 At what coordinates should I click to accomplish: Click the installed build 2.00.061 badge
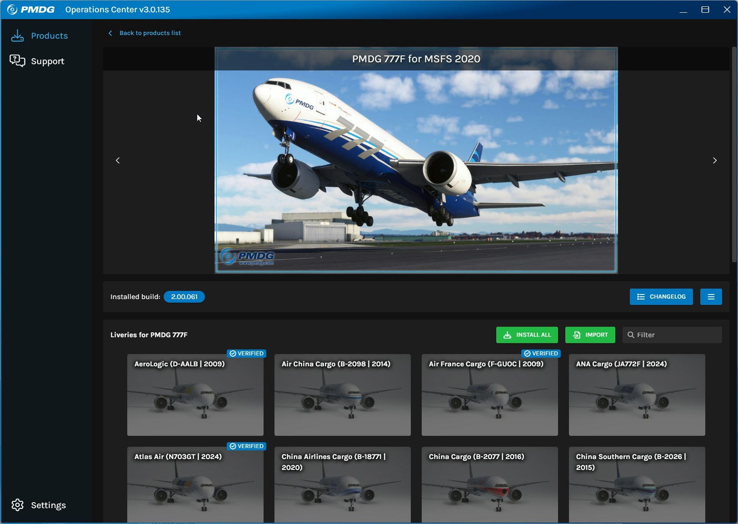point(184,297)
